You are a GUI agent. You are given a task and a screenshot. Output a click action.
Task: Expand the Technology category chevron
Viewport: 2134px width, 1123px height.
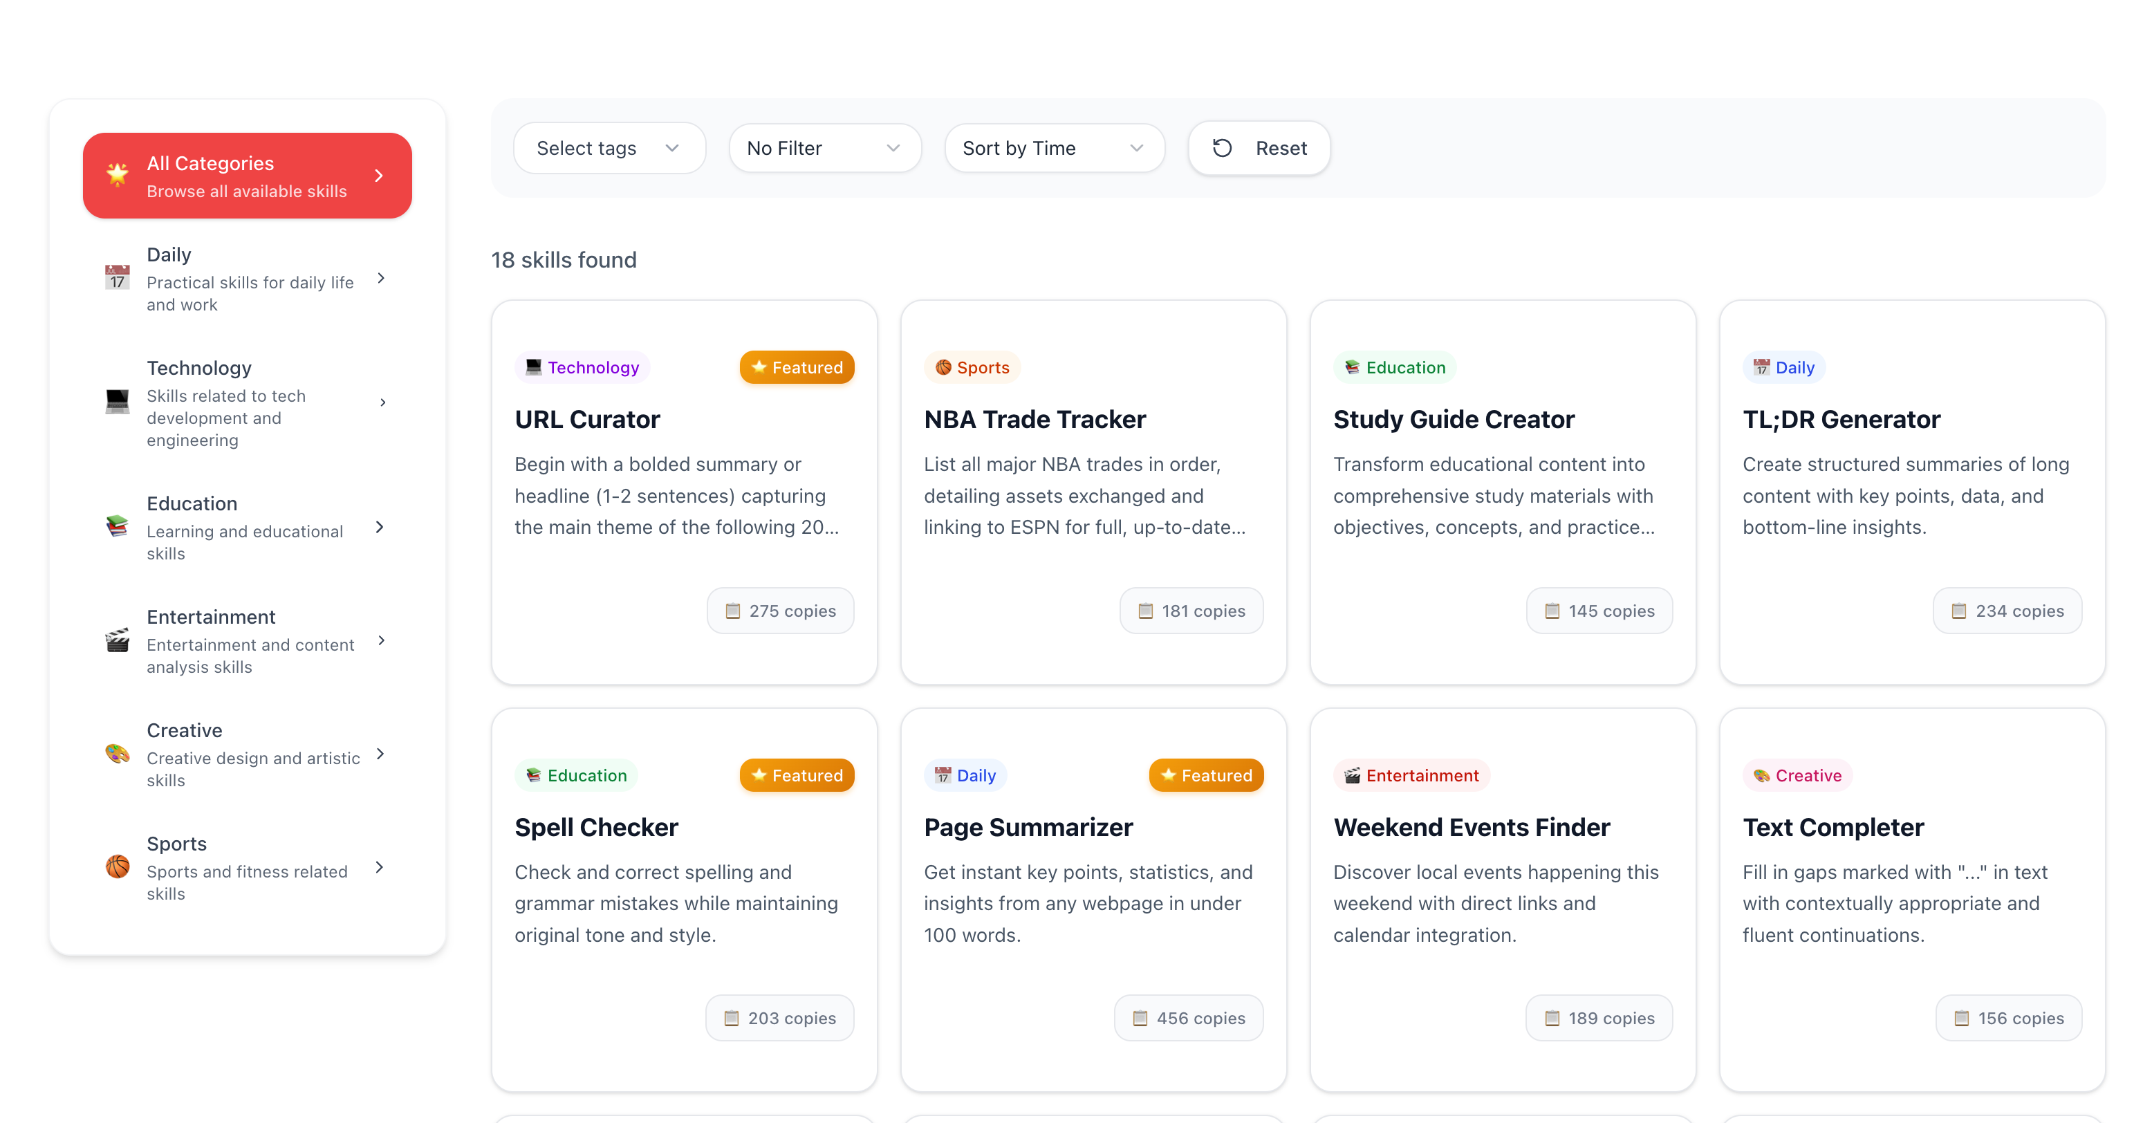[382, 402]
